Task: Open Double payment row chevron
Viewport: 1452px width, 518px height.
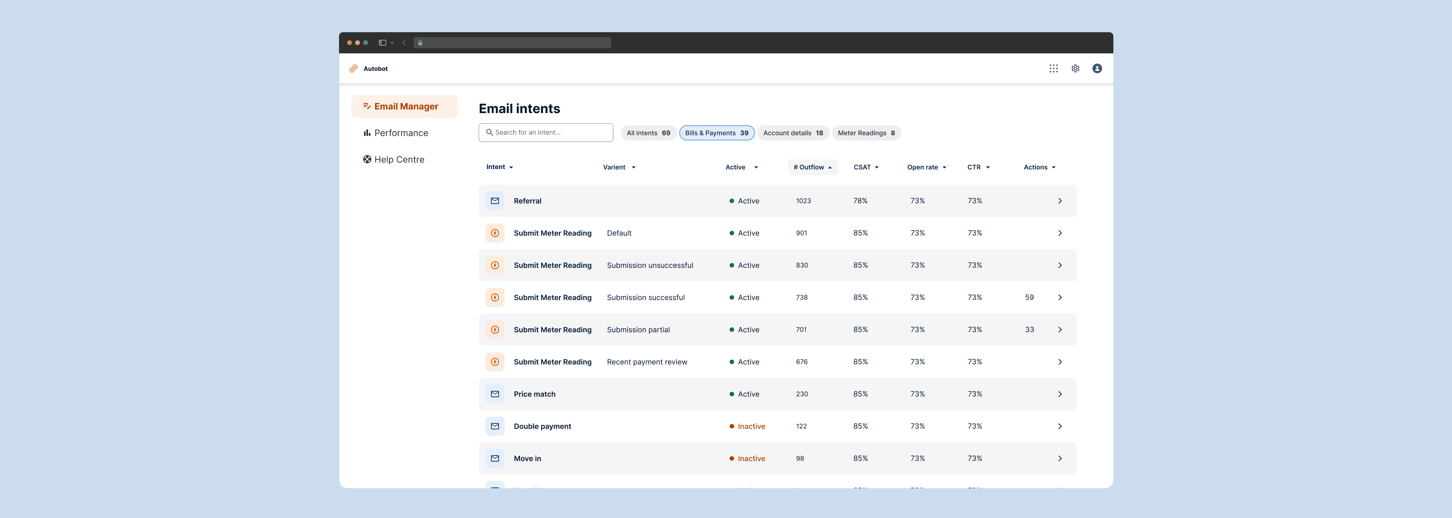Action: coord(1060,426)
